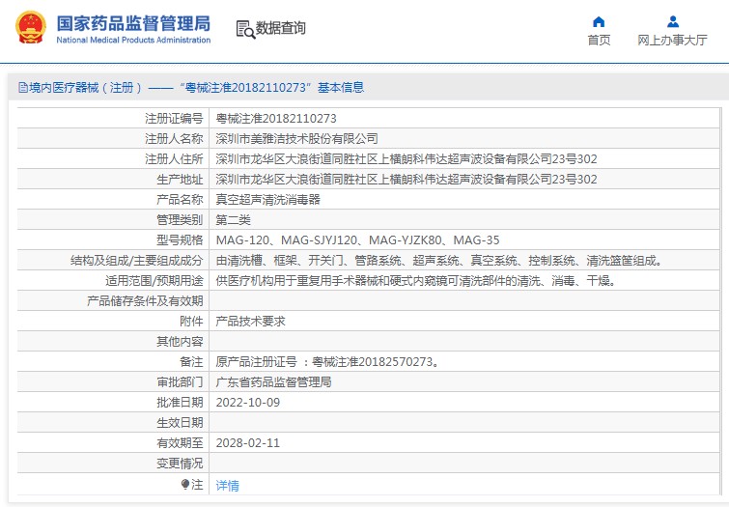
Task: Click National Medical Products Administration text
Action: (133, 40)
